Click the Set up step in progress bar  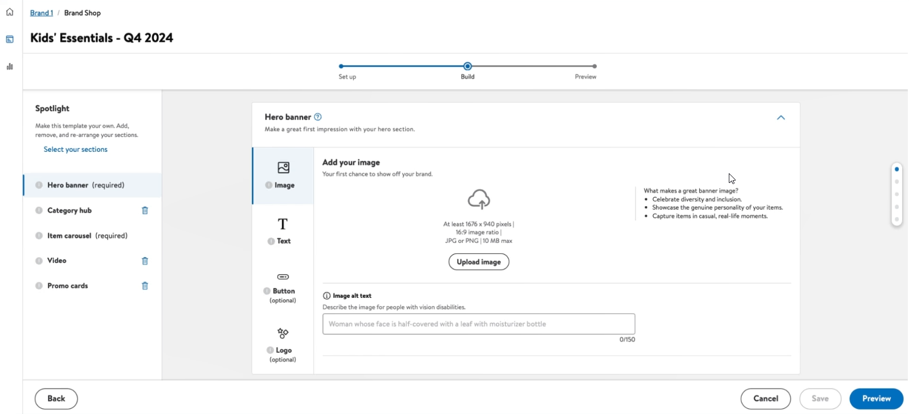[342, 67]
